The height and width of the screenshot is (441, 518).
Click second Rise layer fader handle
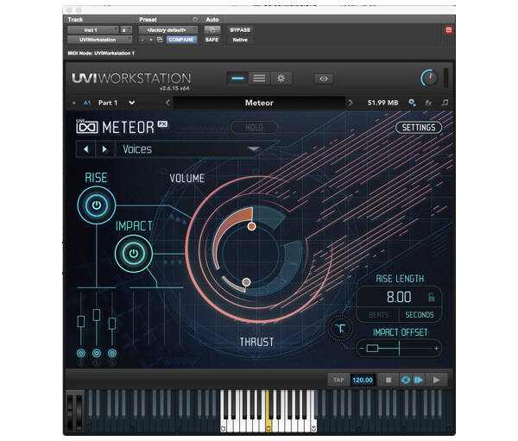pos(97,315)
